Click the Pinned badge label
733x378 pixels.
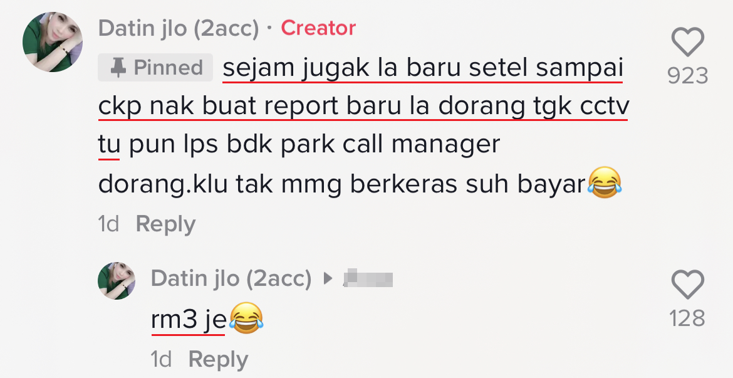pos(155,67)
